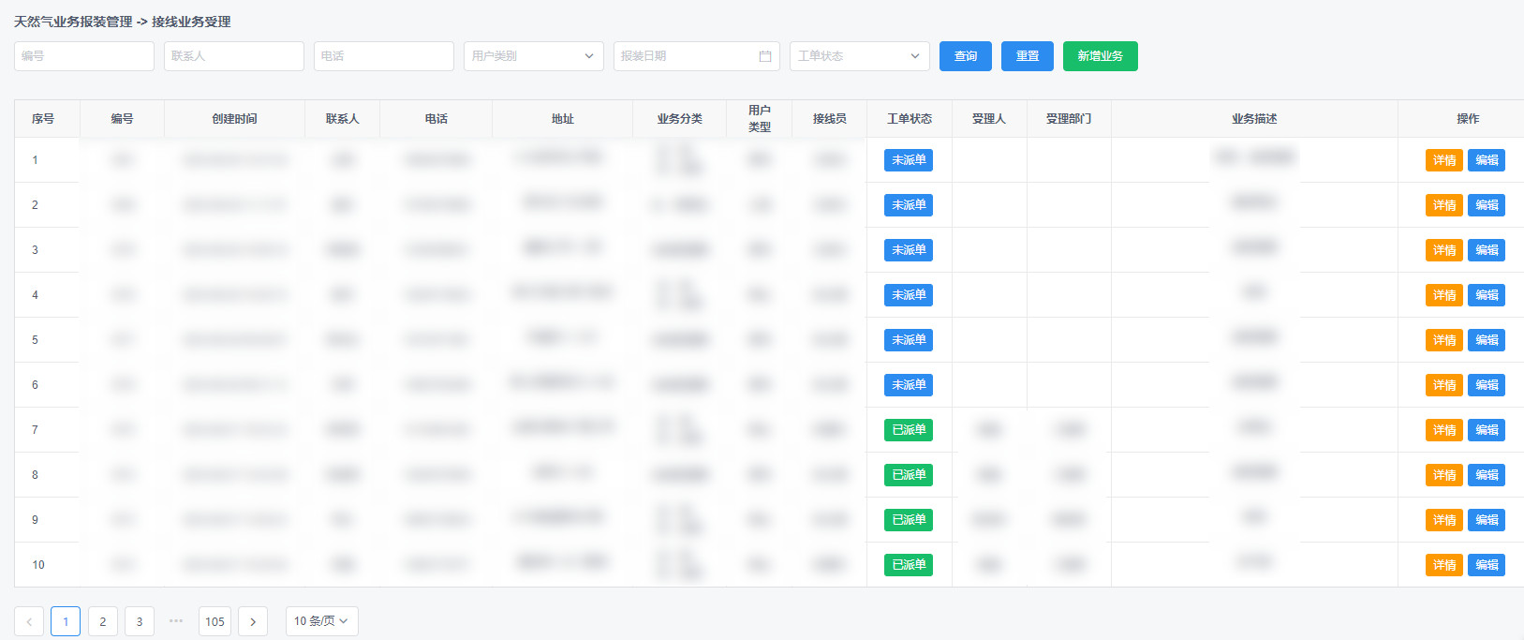Click the 编号 search input field
Screen dimensions: 1524x640
pos(84,56)
